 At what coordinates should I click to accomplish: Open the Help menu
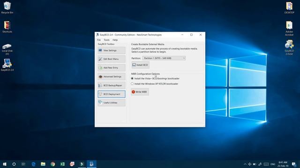115,40
